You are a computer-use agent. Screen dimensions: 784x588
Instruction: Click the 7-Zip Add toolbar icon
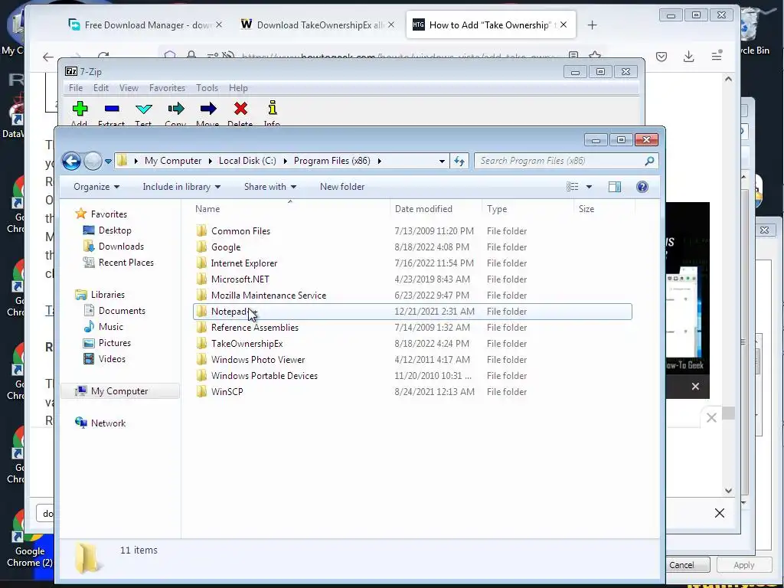click(80, 109)
